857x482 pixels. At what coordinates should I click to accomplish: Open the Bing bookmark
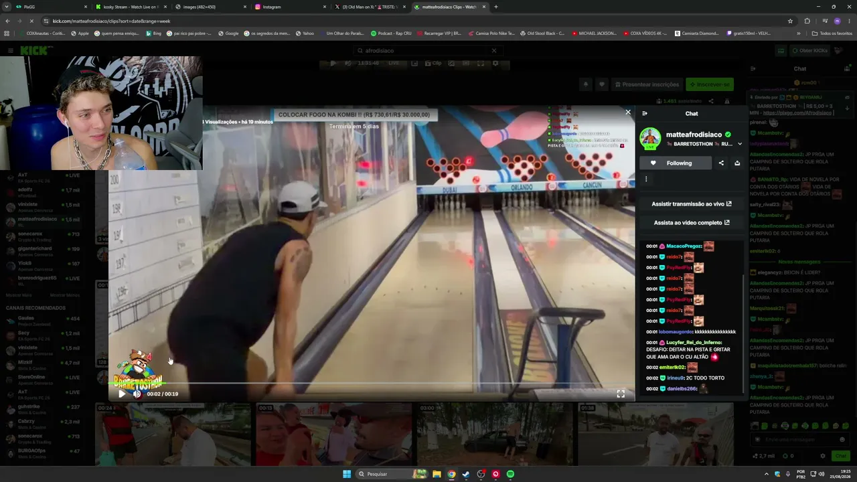coord(153,33)
